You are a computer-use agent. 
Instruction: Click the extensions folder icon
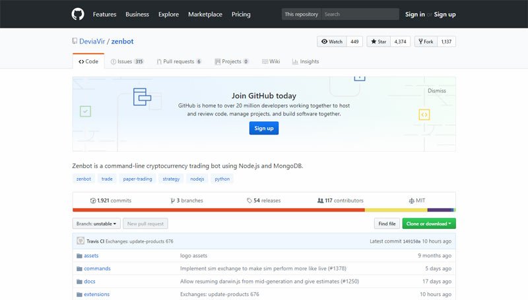point(79,294)
